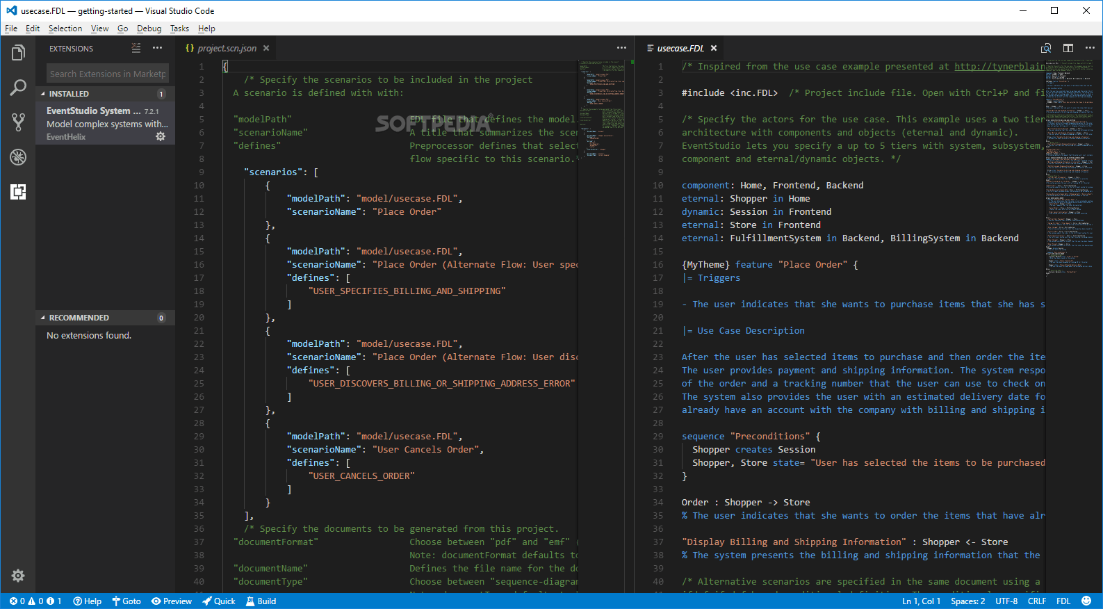Close the usecase.FDL tab
Image resolution: width=1103 pixels, height=609 pixels.
tap(714, 48)
